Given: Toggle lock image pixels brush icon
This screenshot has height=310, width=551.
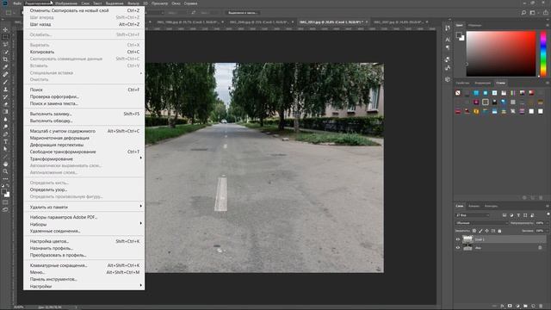Looking at the screenshot, I should 480,231.
